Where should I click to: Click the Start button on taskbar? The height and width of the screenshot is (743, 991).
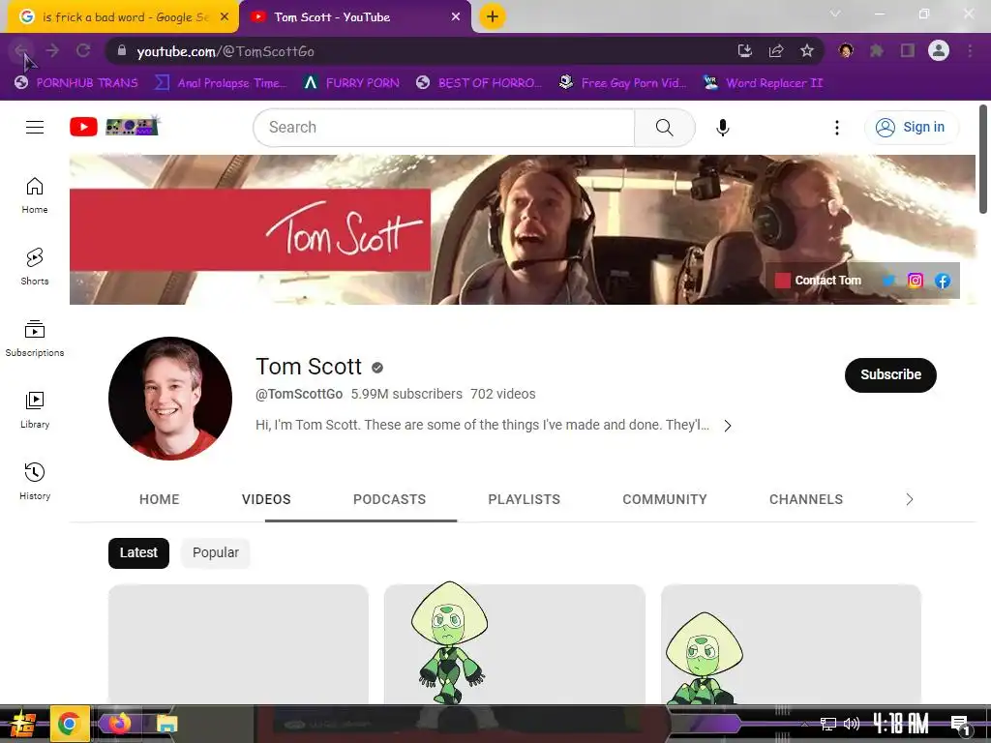pyautogui.click(x=22, y=724)
